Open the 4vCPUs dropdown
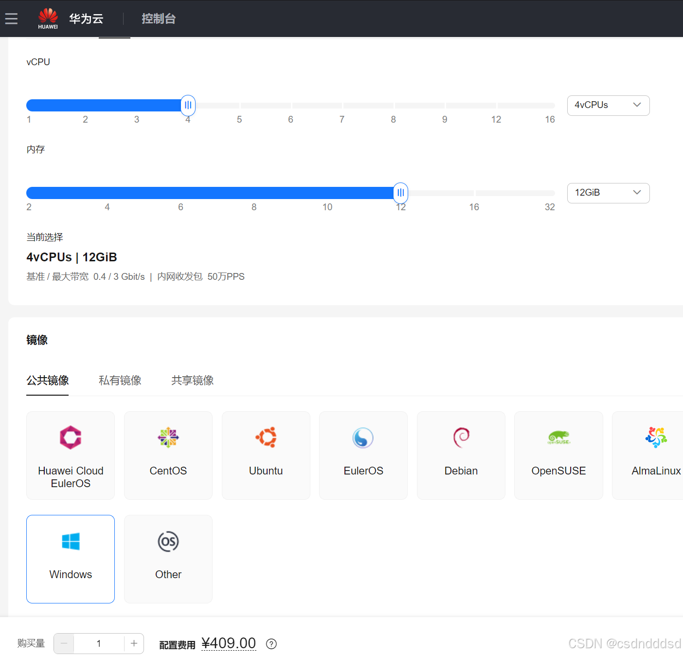This screenshot has width=683, height=656. coord(609,106)
